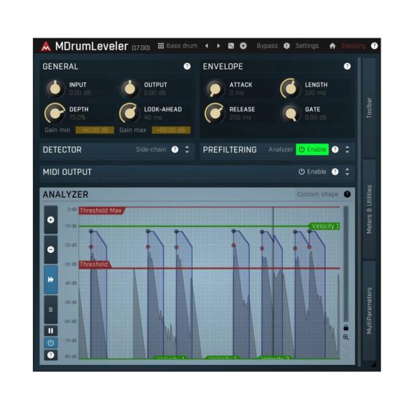410x410 pixels.
Task: Toggle the analyzer power button
Action: click(x=51, y=343)
